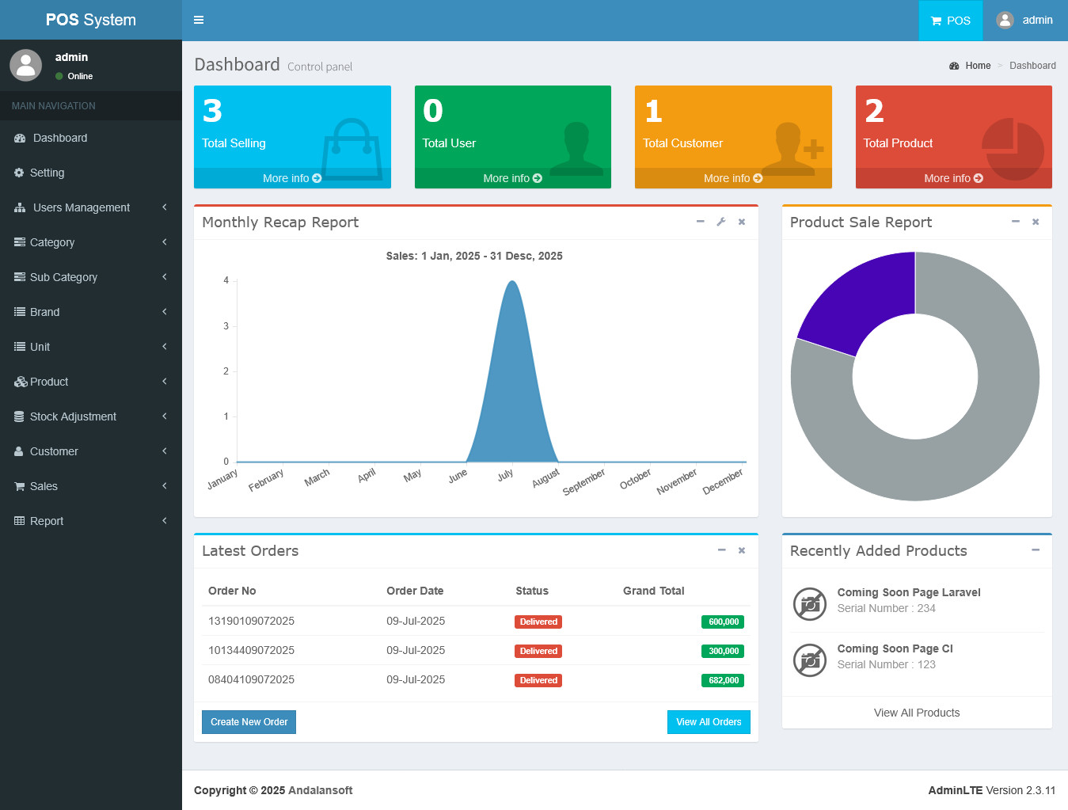The width and height of the screenshot is (1068, 810).
Task: Collapse the Product Sale Report panel
Action: point(1015,222)
